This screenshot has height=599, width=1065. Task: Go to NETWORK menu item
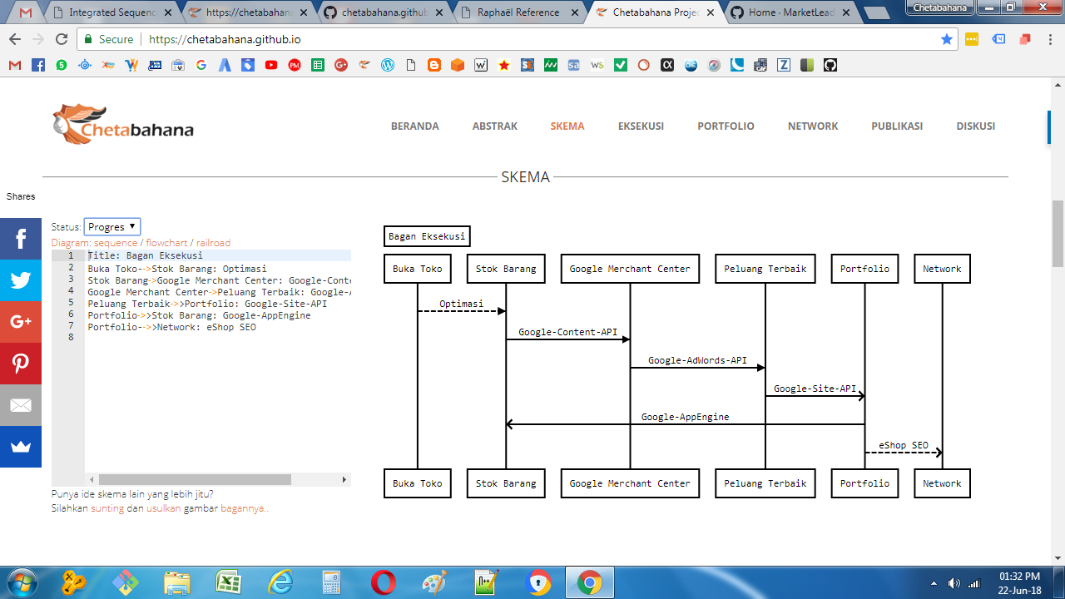click(813, 126)
